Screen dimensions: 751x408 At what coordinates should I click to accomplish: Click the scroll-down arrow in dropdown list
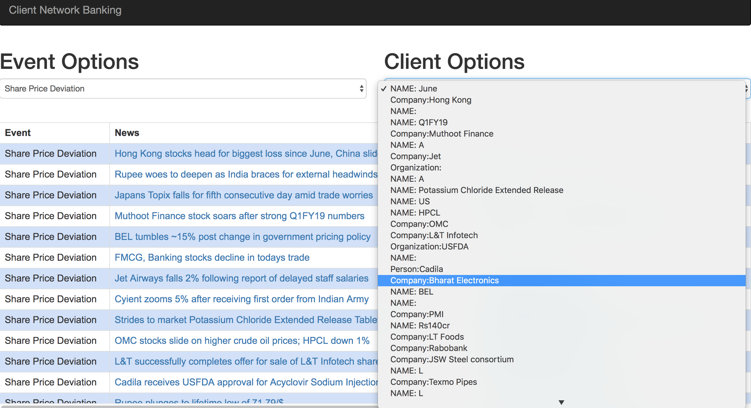coord(561,402)
